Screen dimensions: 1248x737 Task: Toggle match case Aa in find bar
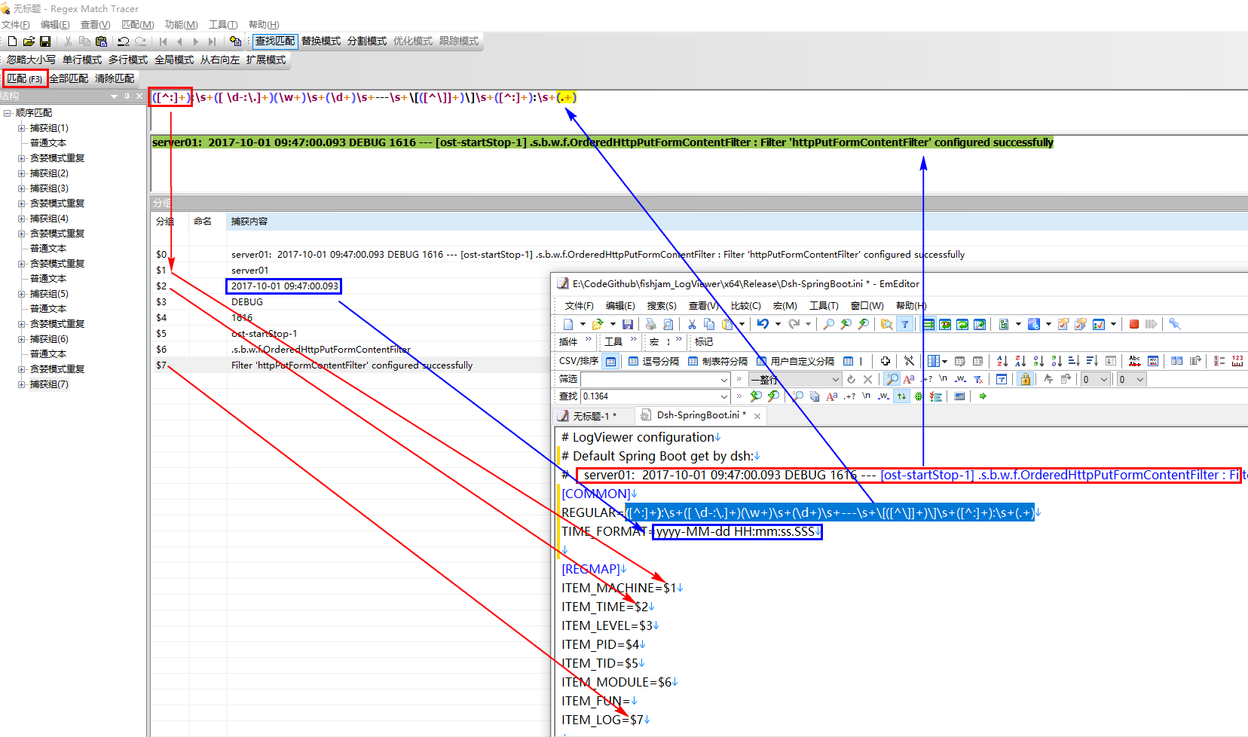click(832, 396)
